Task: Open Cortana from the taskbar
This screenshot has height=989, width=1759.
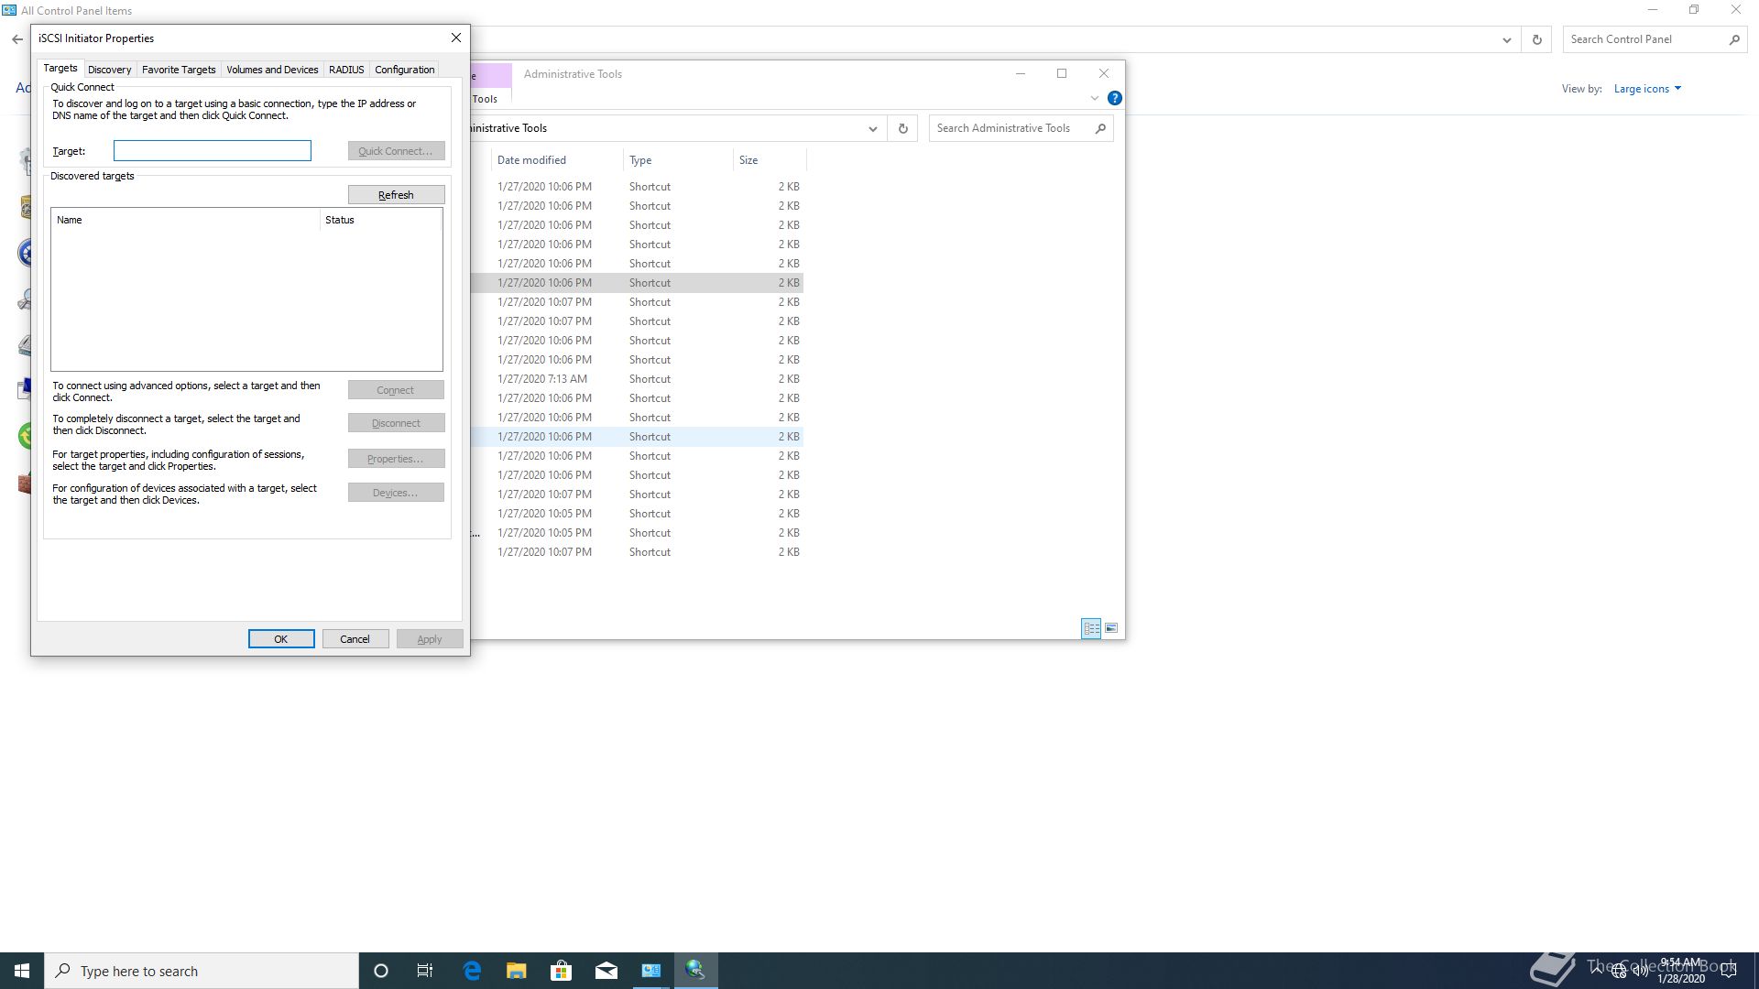Action: coord(381,971)
